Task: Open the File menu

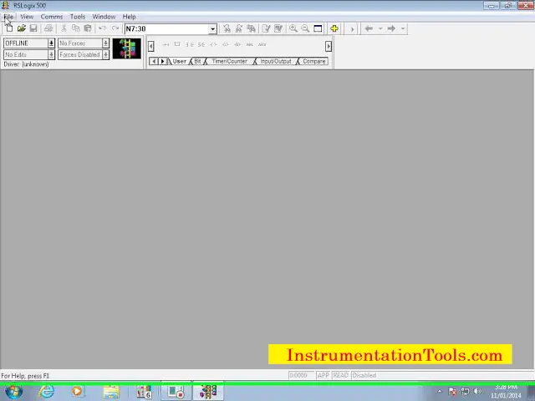Action: point(8,17)
